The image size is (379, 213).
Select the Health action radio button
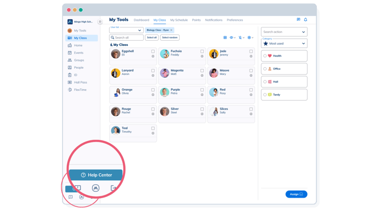[x=265, y=56]
